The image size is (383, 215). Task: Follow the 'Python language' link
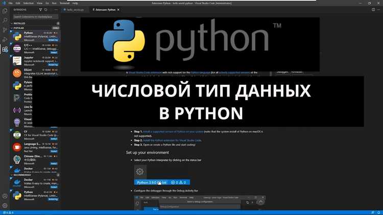(x=200, y=73)
